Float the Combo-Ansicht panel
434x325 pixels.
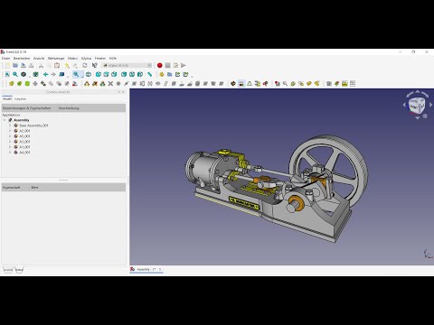pyautogui.click(x=119, y=92)
